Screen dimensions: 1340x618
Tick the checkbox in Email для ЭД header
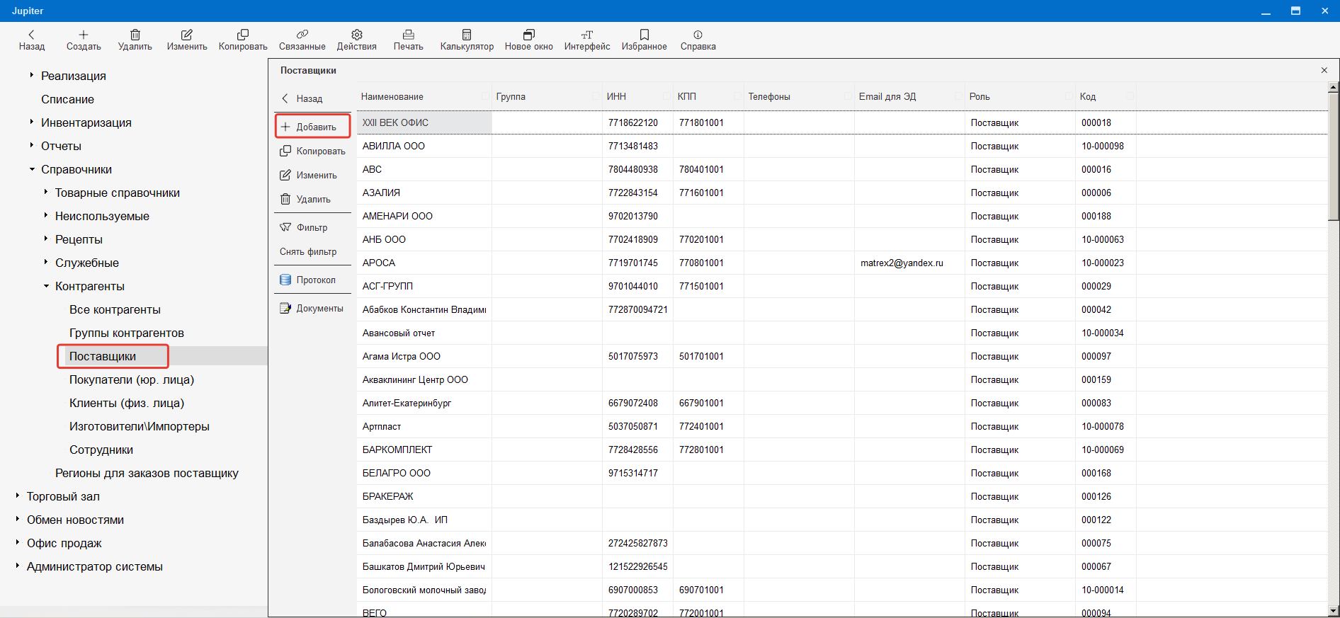pos(959,96)
